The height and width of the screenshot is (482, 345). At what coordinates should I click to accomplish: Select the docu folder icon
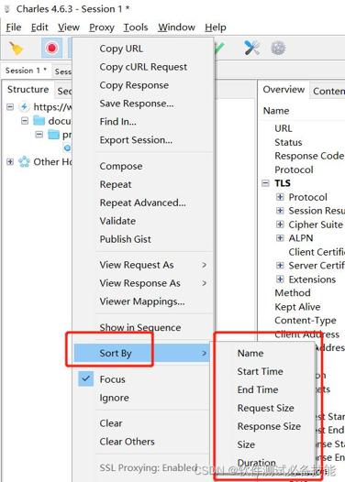(x=39, y=121)
